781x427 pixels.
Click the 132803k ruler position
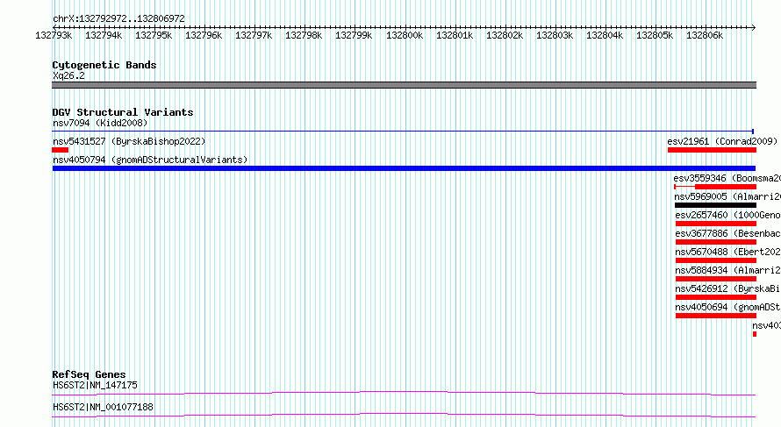click(x=555, y=35)
